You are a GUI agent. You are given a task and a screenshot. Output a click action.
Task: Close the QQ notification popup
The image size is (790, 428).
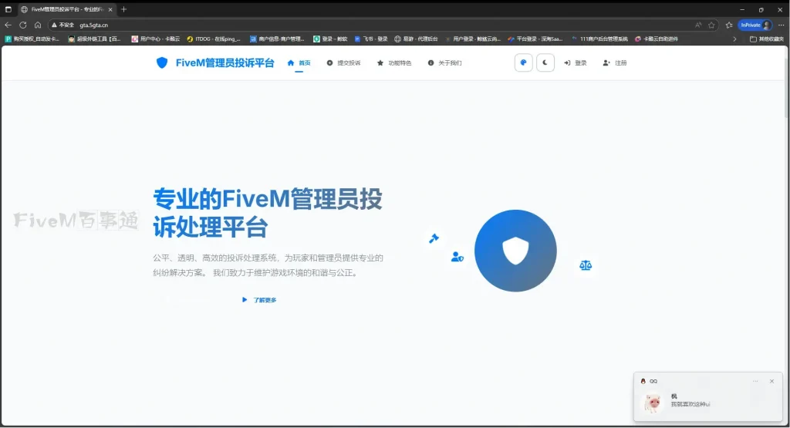tap(771, 381)
